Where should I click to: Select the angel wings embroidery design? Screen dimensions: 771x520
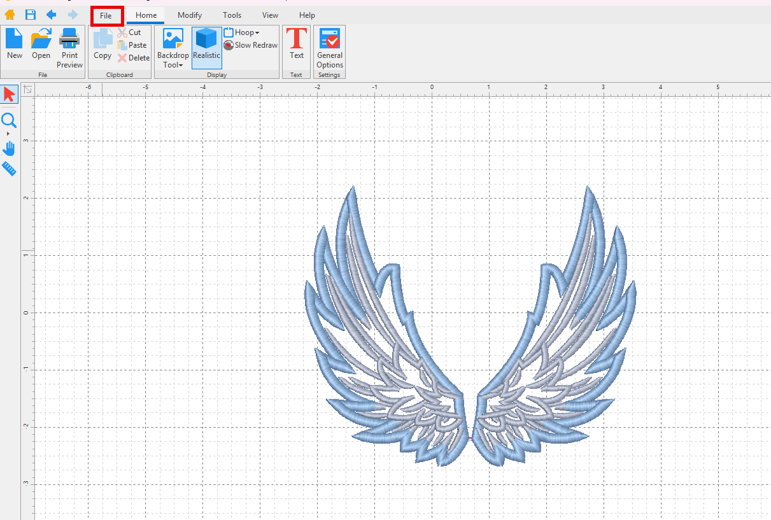470,325
